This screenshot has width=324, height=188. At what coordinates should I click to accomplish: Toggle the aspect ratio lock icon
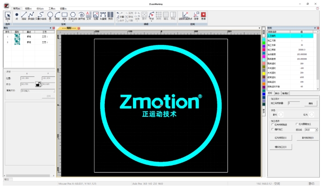tap(38, 84)
